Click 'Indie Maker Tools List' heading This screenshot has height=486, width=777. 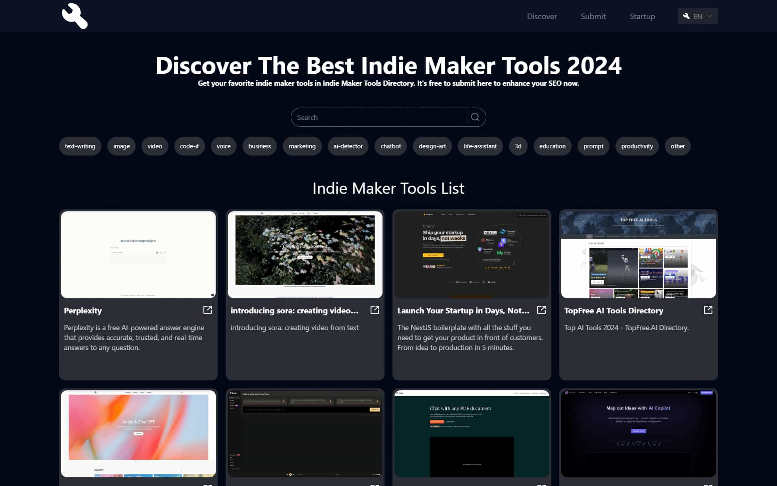pos(388,188)
